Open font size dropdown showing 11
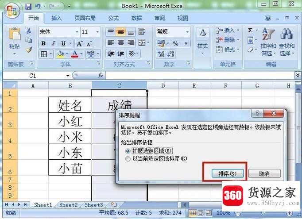This screenshot has height=219, width=302. pos(97,32)
